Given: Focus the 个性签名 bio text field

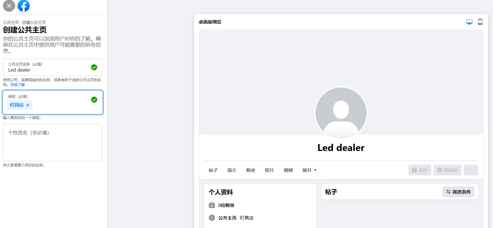Looking at the screenshot, I should coord(53,143).
